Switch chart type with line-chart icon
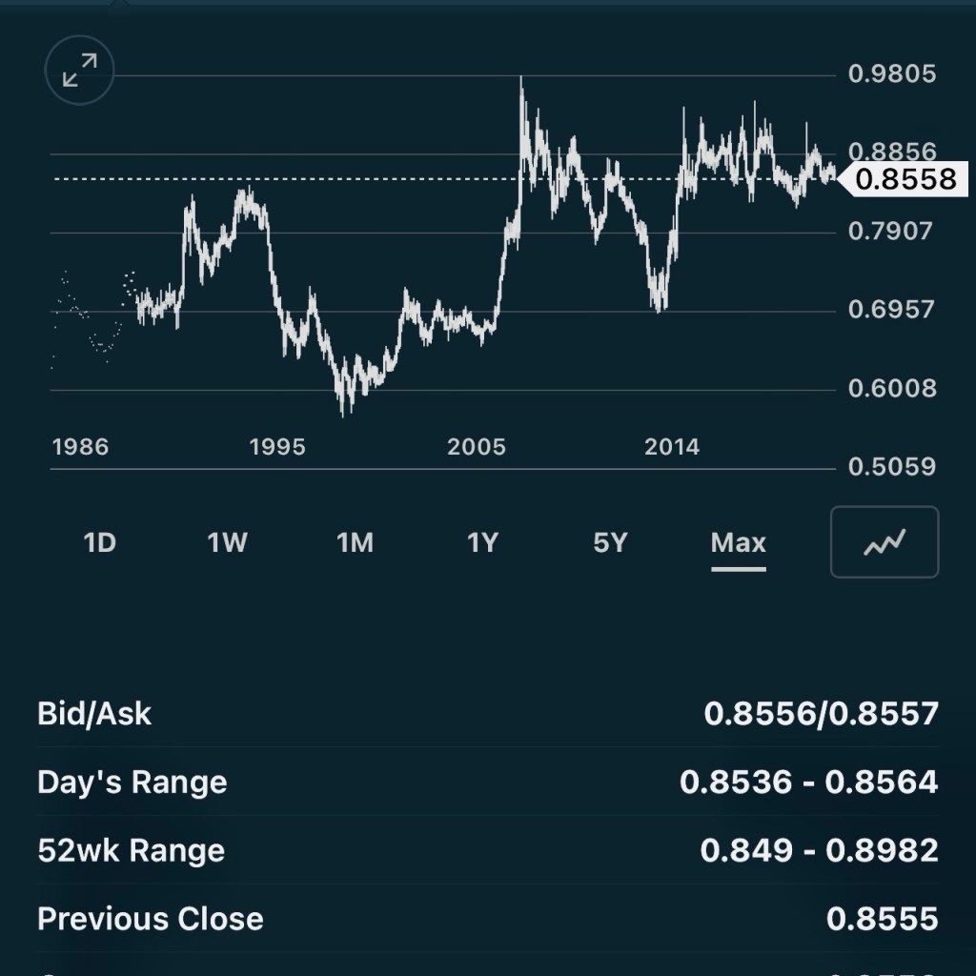976x976 pixels. [x=884, y=542]
